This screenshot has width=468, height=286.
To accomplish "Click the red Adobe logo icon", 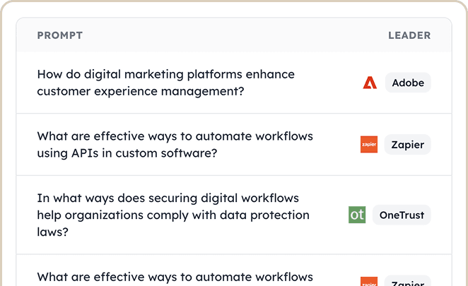I will pyautogui.click(x=370, y=83).
